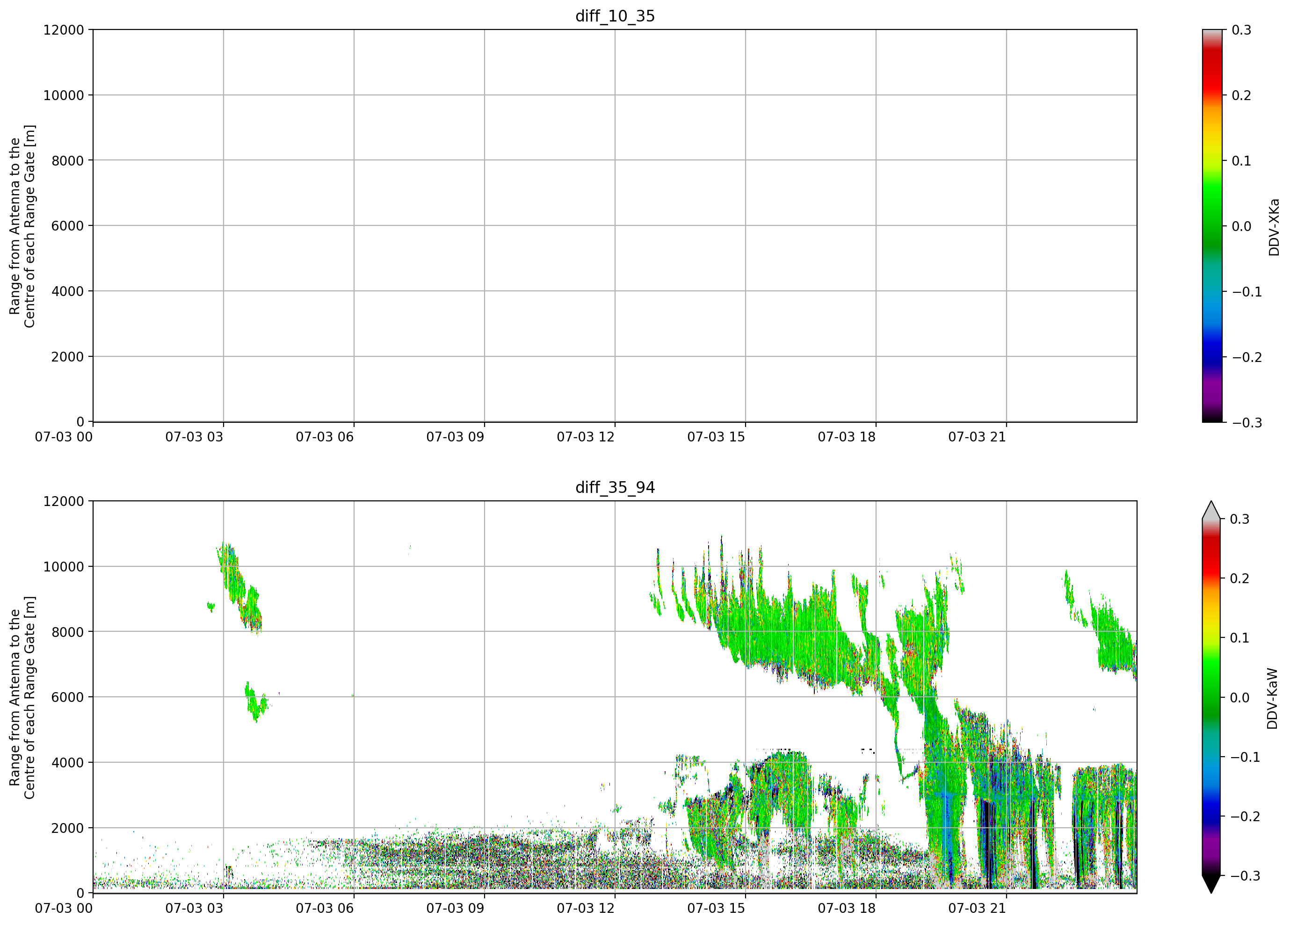Click the 0.3 tick on DDV-KaW colorbar
The image size is (1290, 925).
1240,519
